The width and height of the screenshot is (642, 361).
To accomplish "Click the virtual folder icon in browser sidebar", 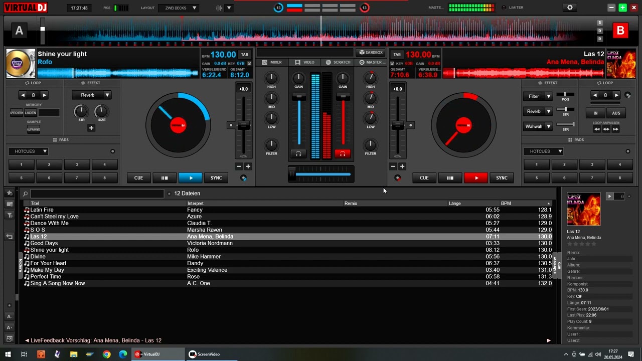I will click(x=9, y=204).
